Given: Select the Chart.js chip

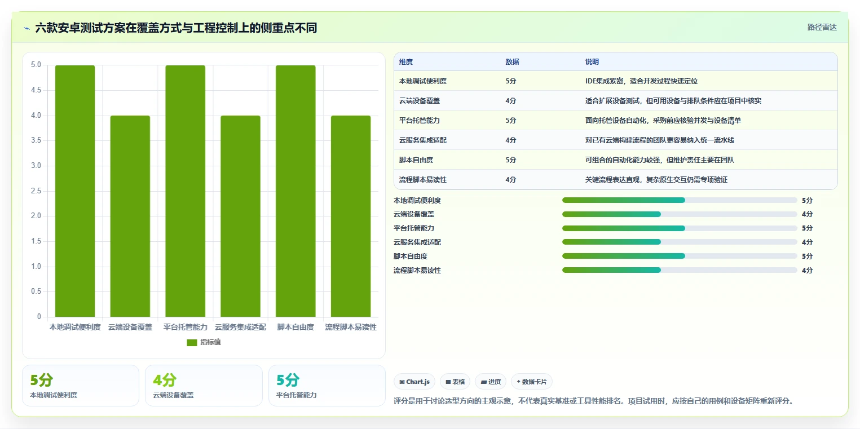Looking at the screenshot, I should point(414,382).
